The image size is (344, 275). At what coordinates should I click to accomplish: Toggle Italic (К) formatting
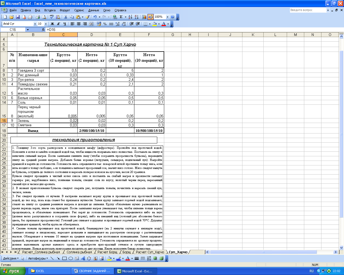(x=59, y=24)
